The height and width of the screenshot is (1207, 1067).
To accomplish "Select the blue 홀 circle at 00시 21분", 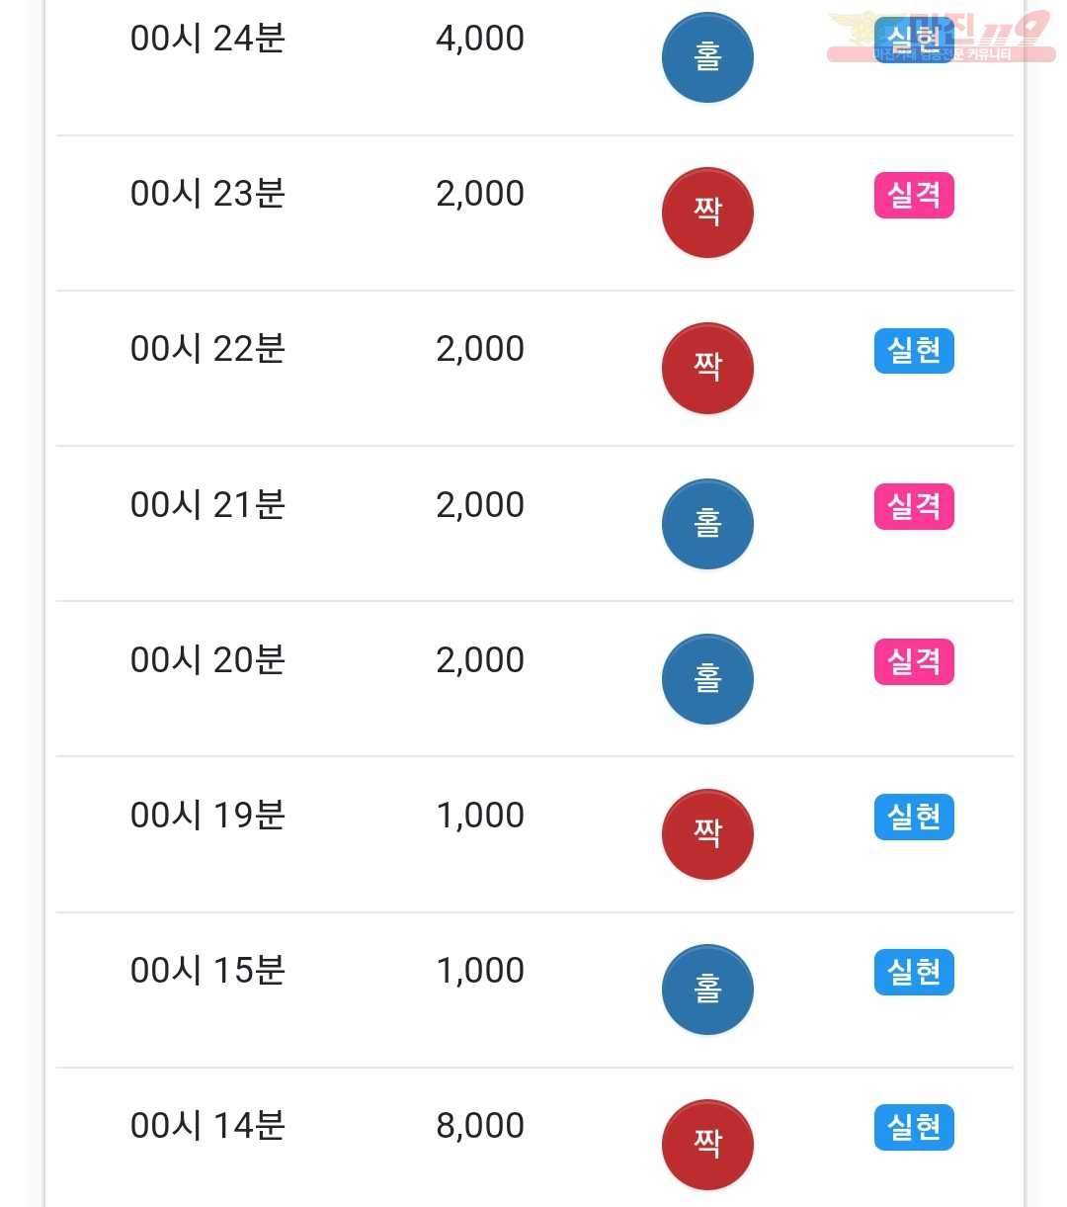I will (x=707, y=524).
